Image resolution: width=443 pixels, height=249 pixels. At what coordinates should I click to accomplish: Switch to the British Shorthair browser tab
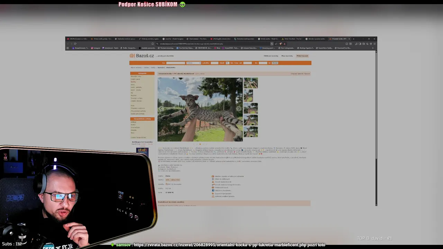[292, 39]
